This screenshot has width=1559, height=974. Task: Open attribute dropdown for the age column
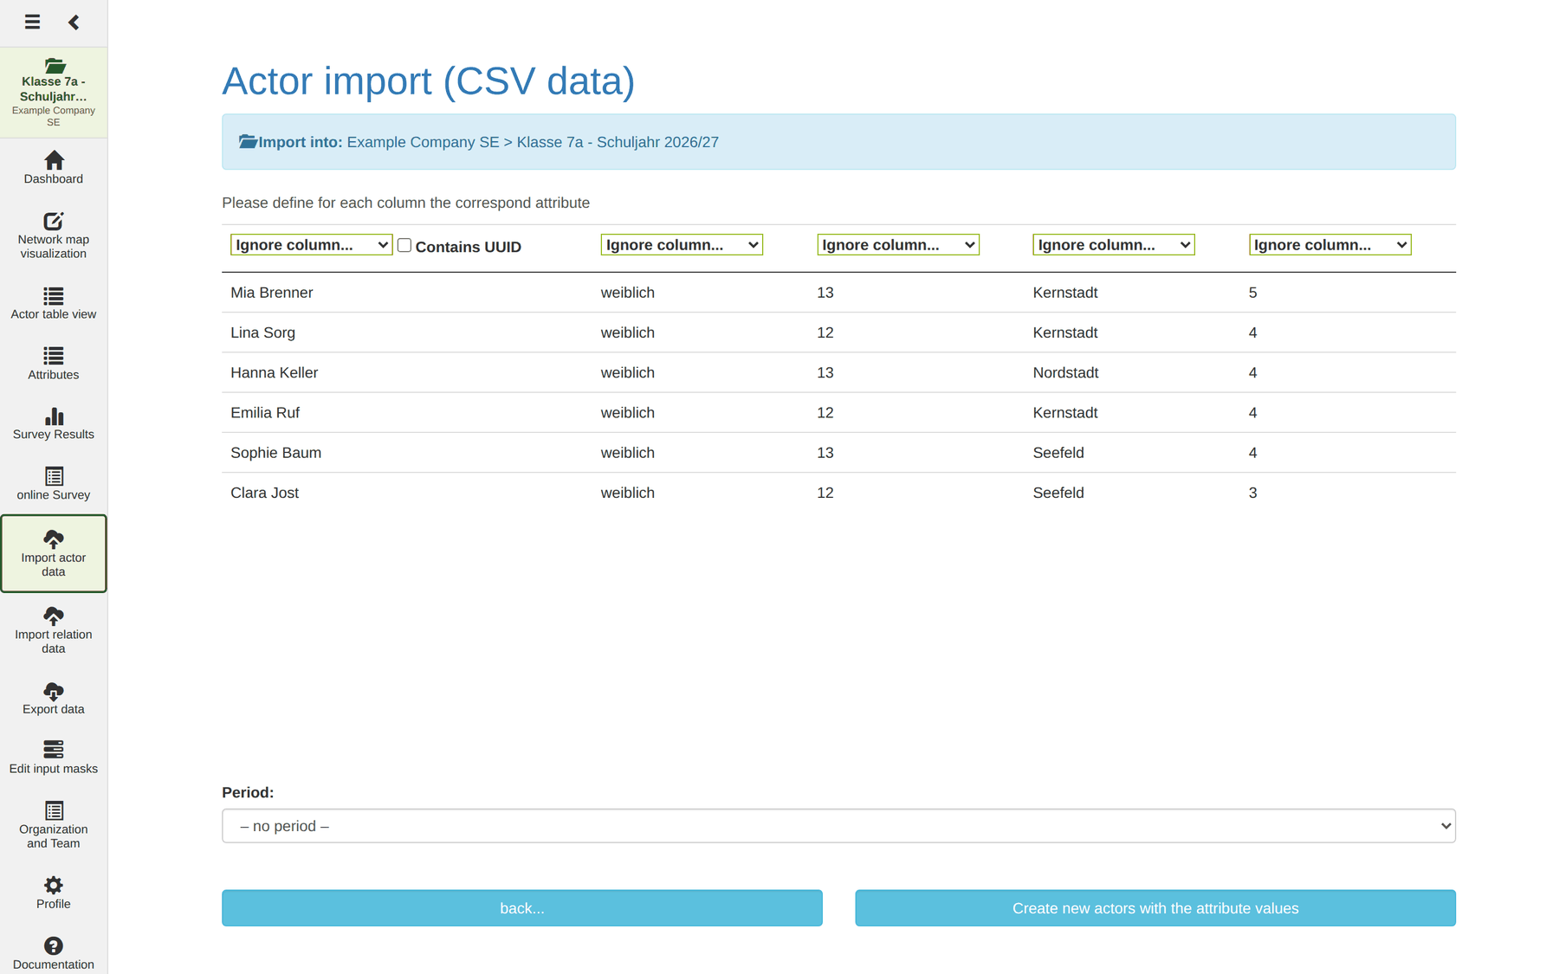(x=898, y=245)
